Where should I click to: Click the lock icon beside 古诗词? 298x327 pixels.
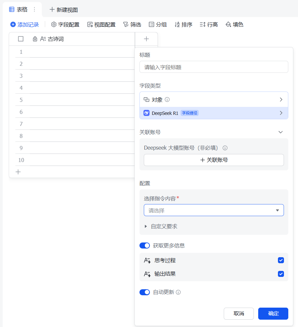pos(35,39)
